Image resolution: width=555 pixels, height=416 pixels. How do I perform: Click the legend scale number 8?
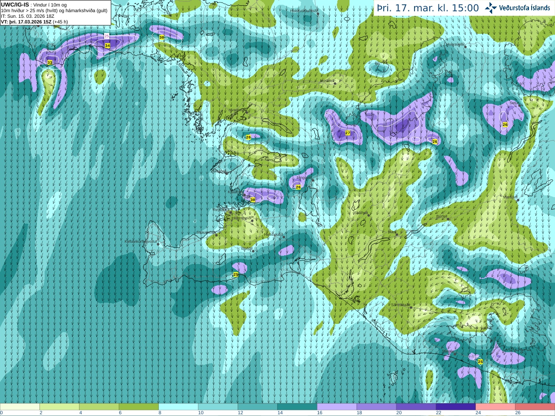click(160, 413)
